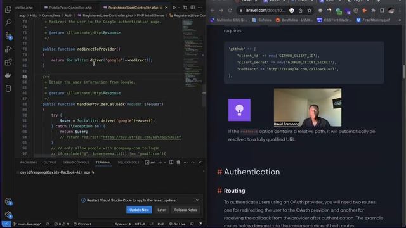Synchronize changes in status bar
This screenshot has width=406, height=228.
click(48, 224)
